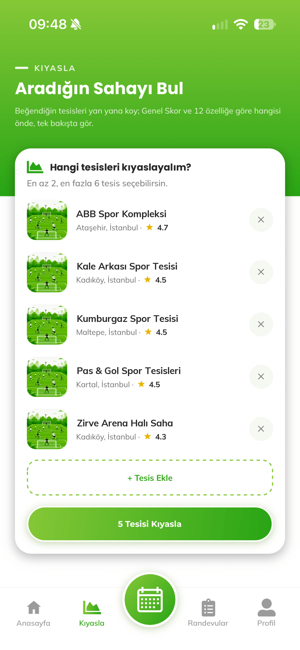The height and width of the screenshot is (650, 300).
Task: Remove Pas & Gol Spor Tesisleri entry
Action: (261, 377)
